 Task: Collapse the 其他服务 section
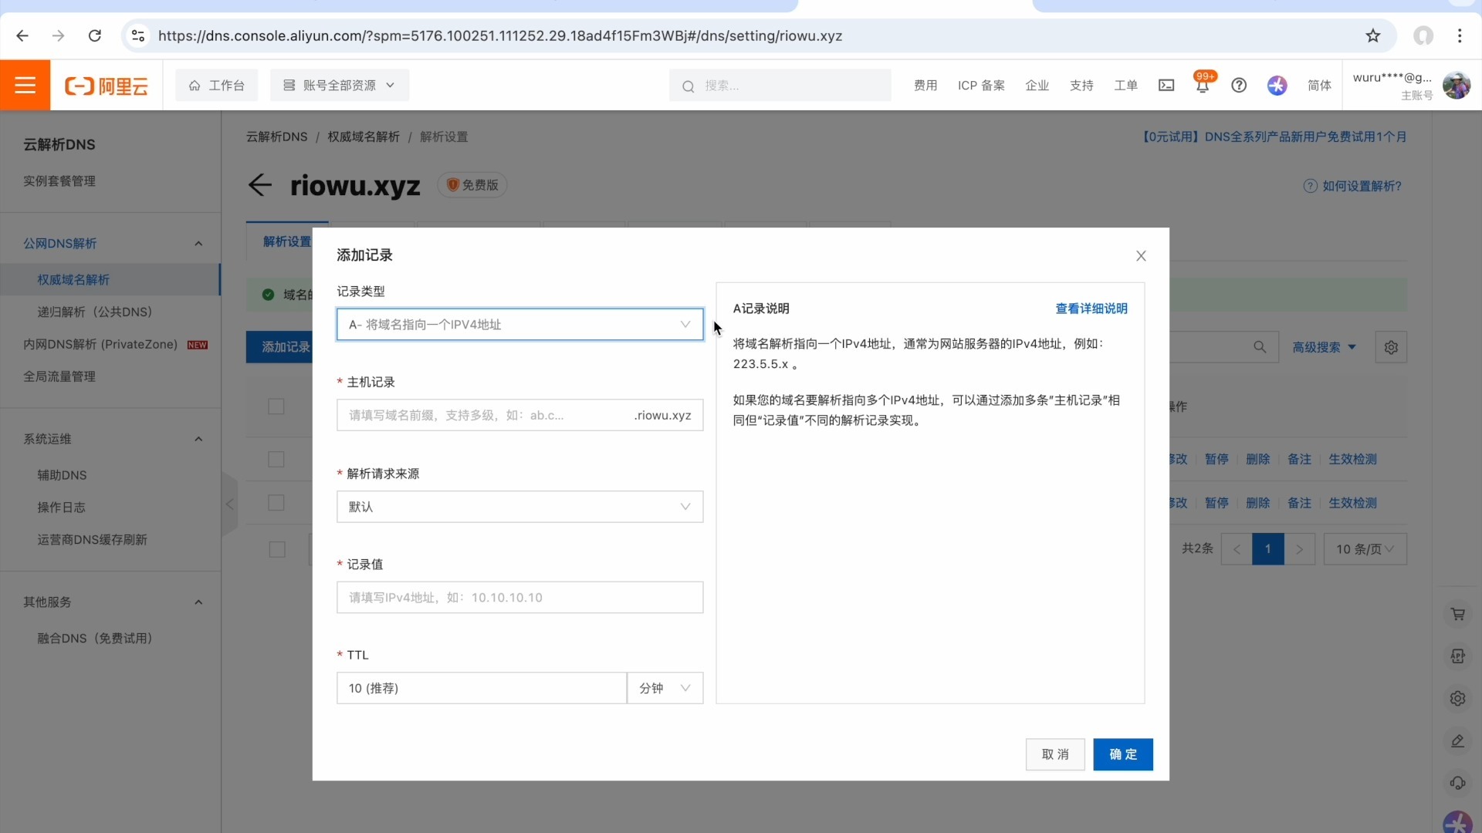pyautogui.click(x=198, y=602)
